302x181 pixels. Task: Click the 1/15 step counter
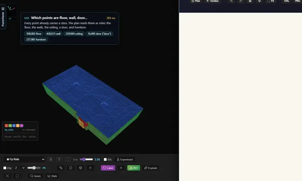click(x=27, y=18)
